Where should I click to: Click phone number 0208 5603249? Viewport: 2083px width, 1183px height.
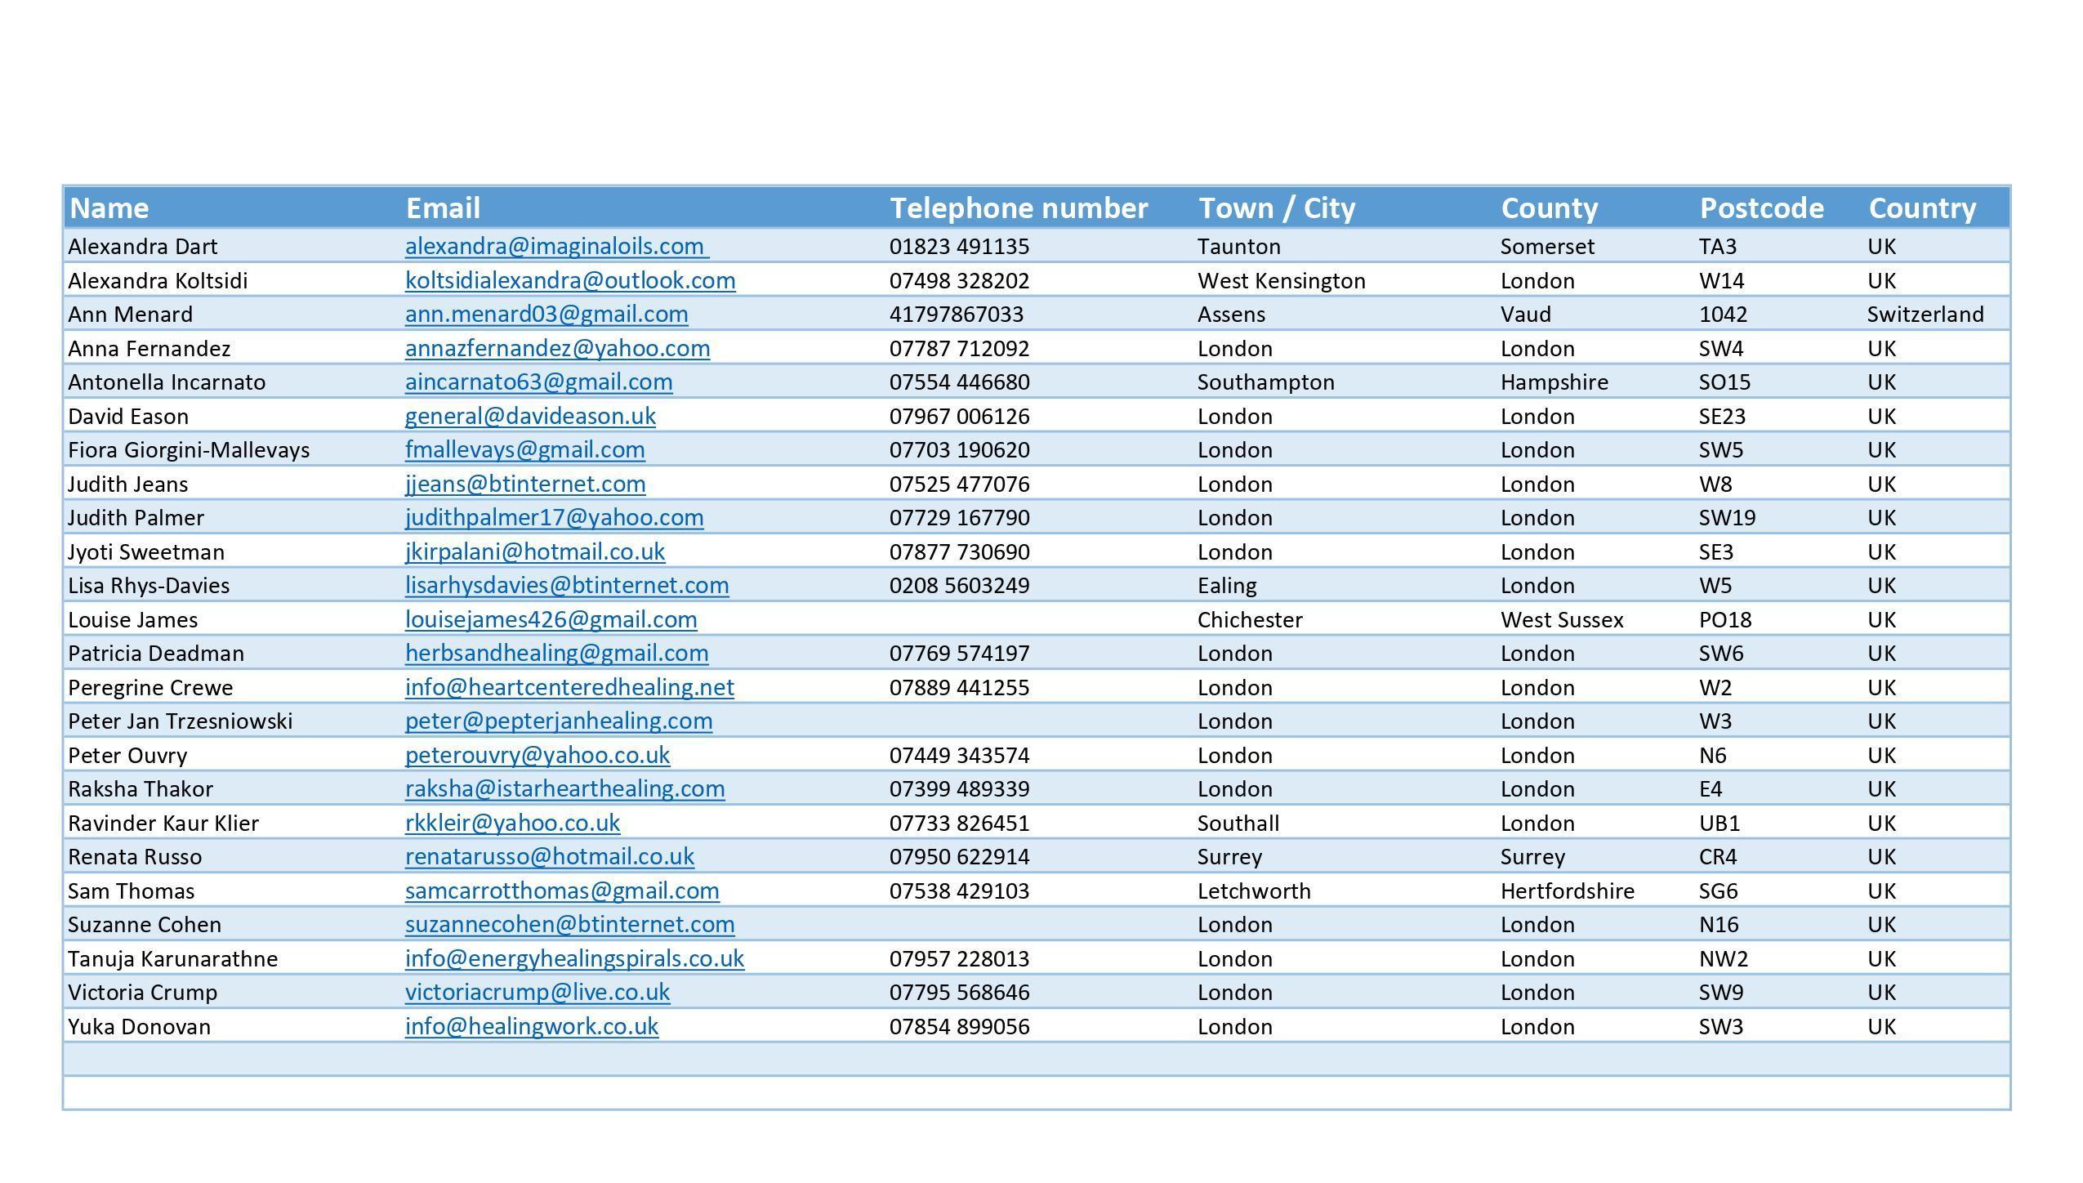(x=959, y=585)
